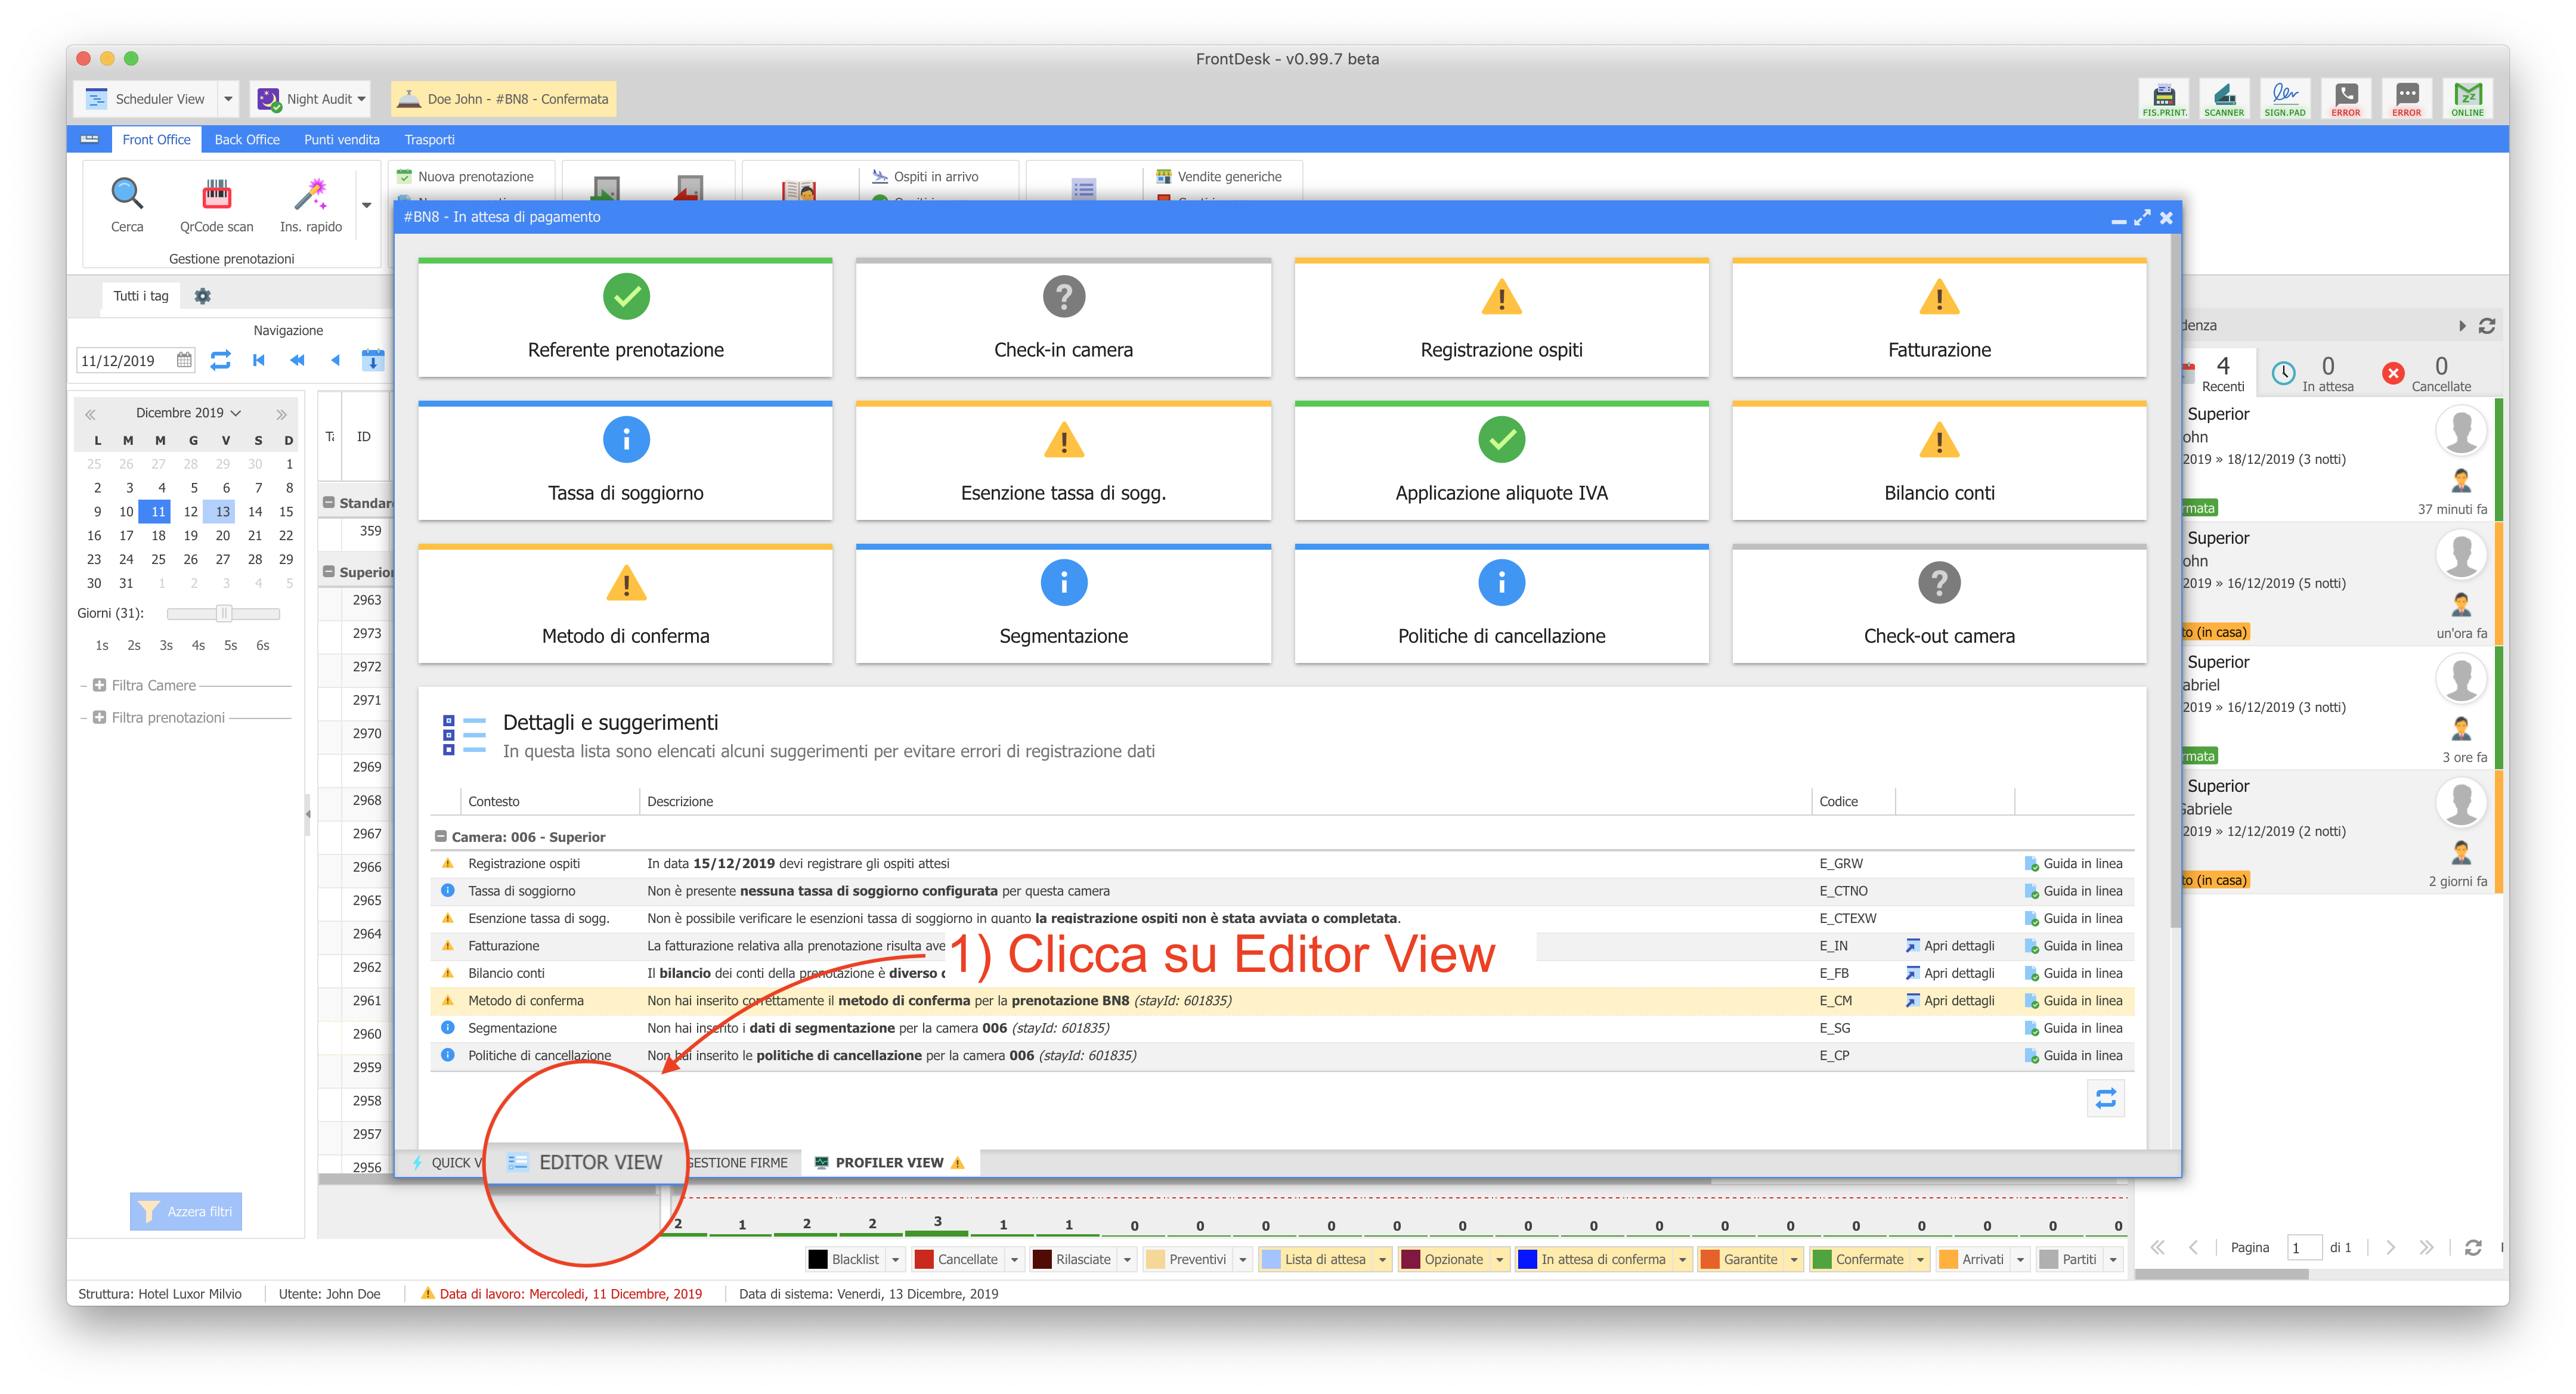The image size is (2576, 1394).
Task: Switch to Back Office tab
Action: [246, 139]
